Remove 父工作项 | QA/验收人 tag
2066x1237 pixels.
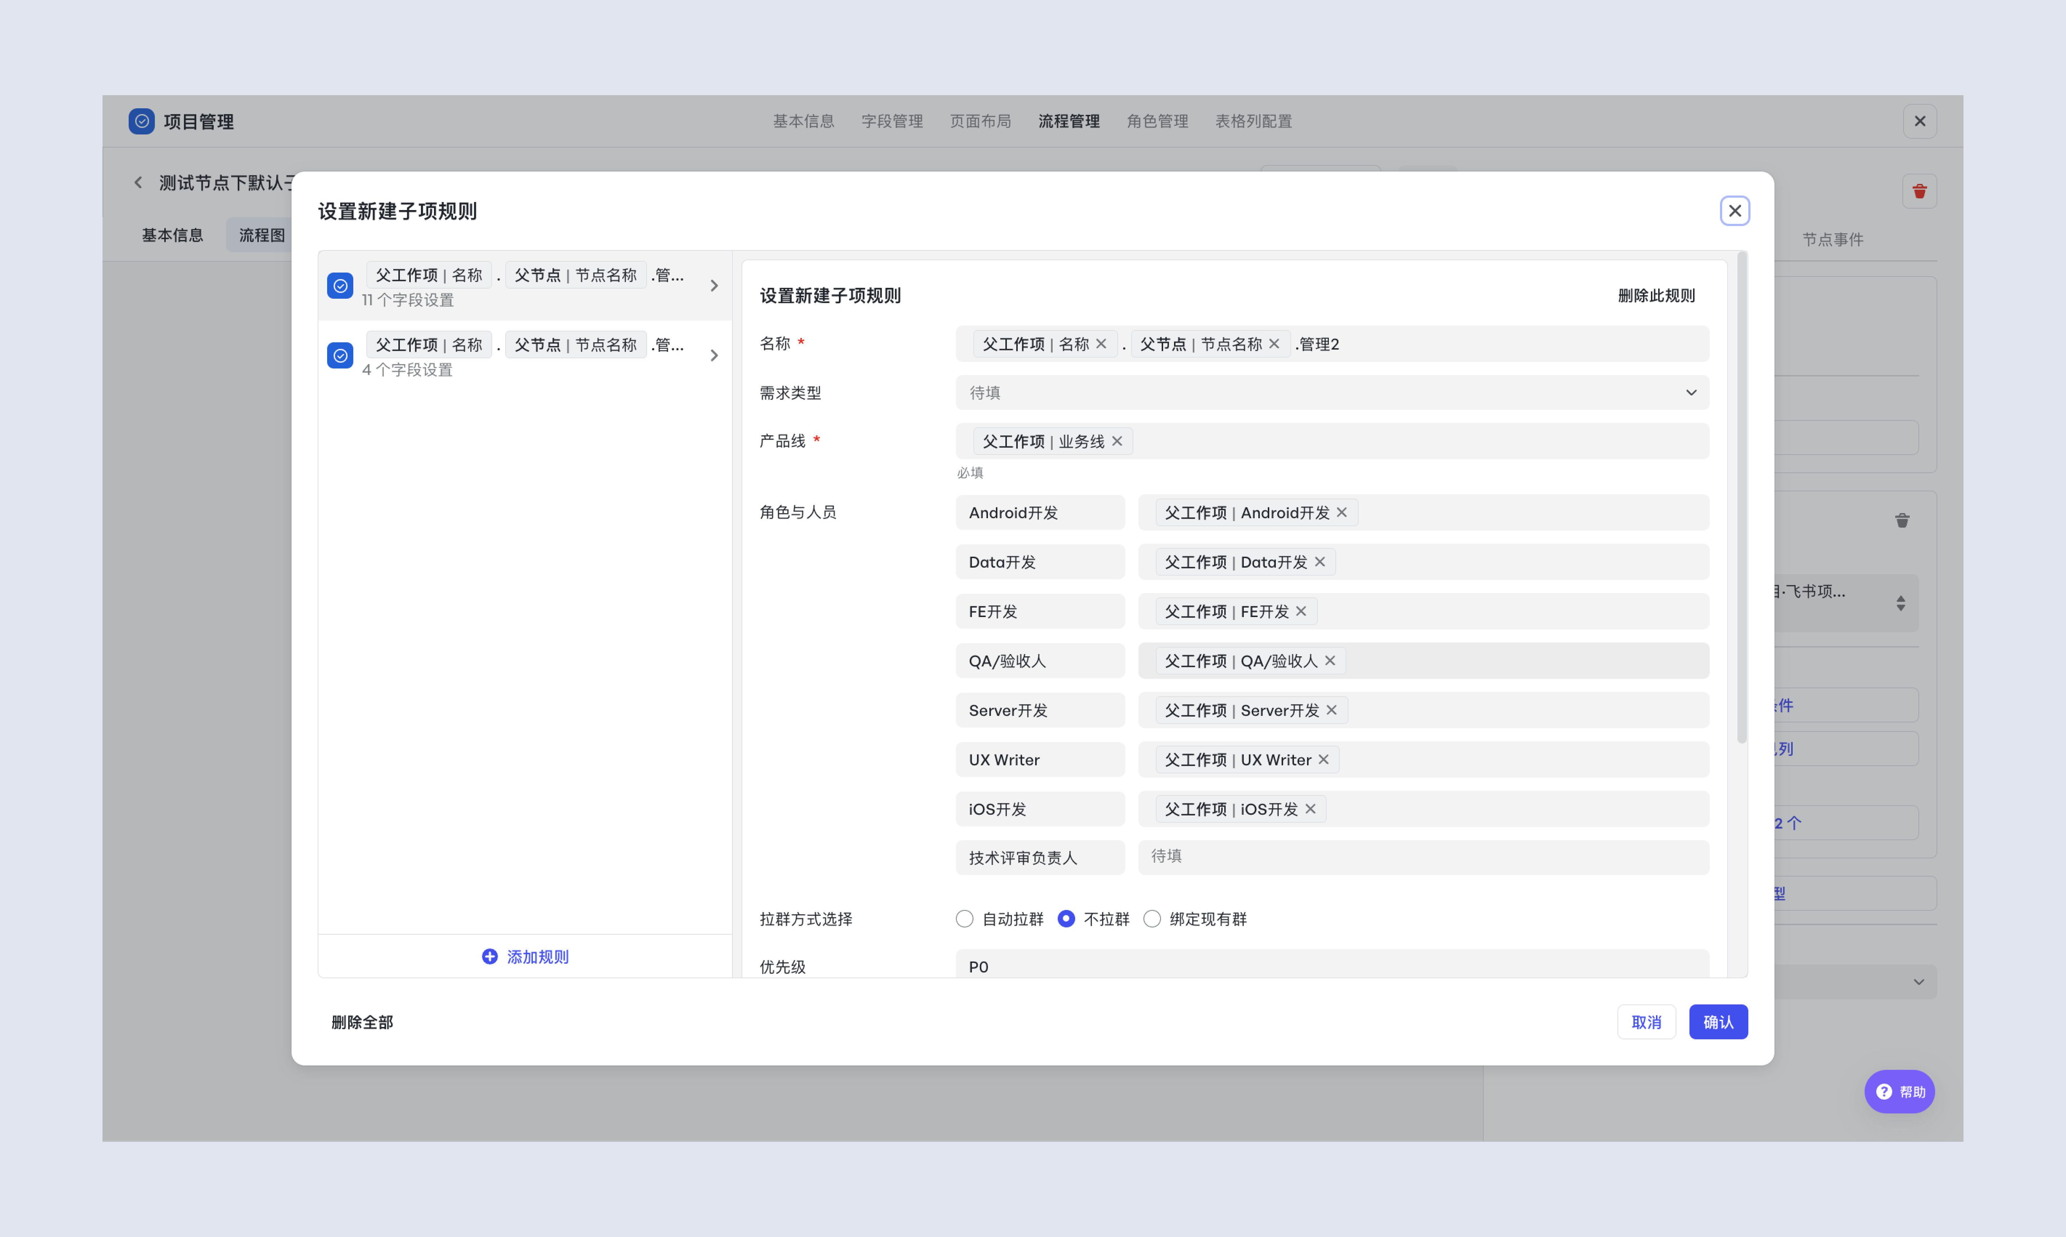click(1330, 660)
